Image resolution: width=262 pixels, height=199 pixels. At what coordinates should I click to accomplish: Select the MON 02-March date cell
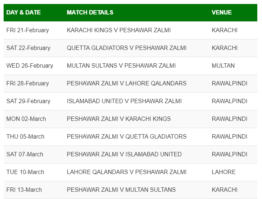tap(26, 119)
